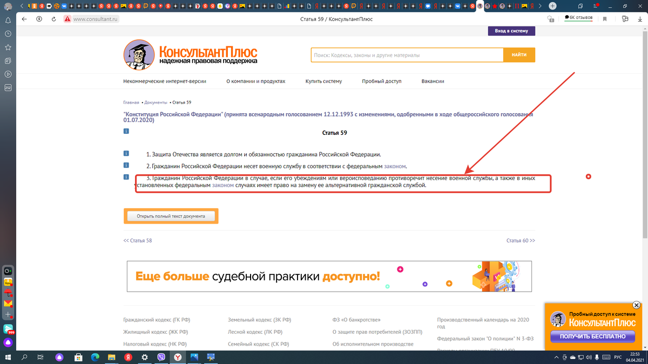Click the судебной практики advertising banner

coord(329,276)
